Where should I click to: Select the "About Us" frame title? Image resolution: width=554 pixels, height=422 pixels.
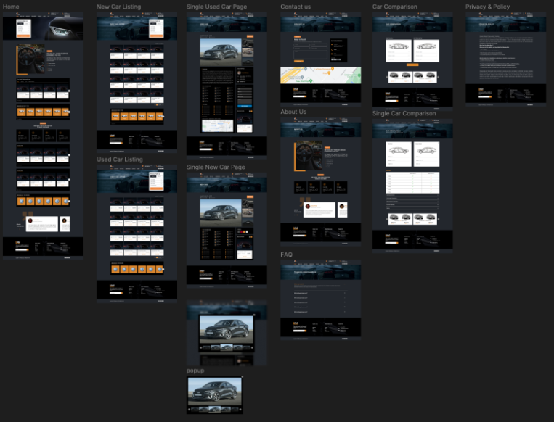click(293, 112)
